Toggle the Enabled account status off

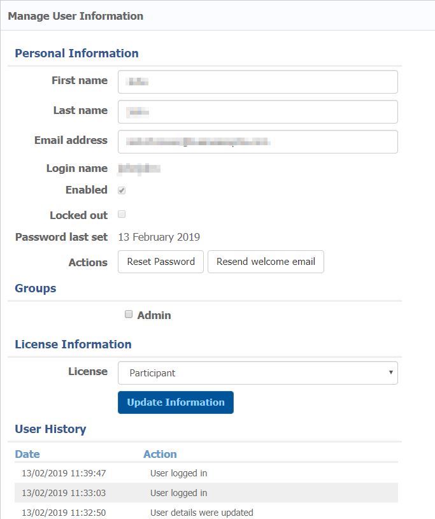point(121,190)
